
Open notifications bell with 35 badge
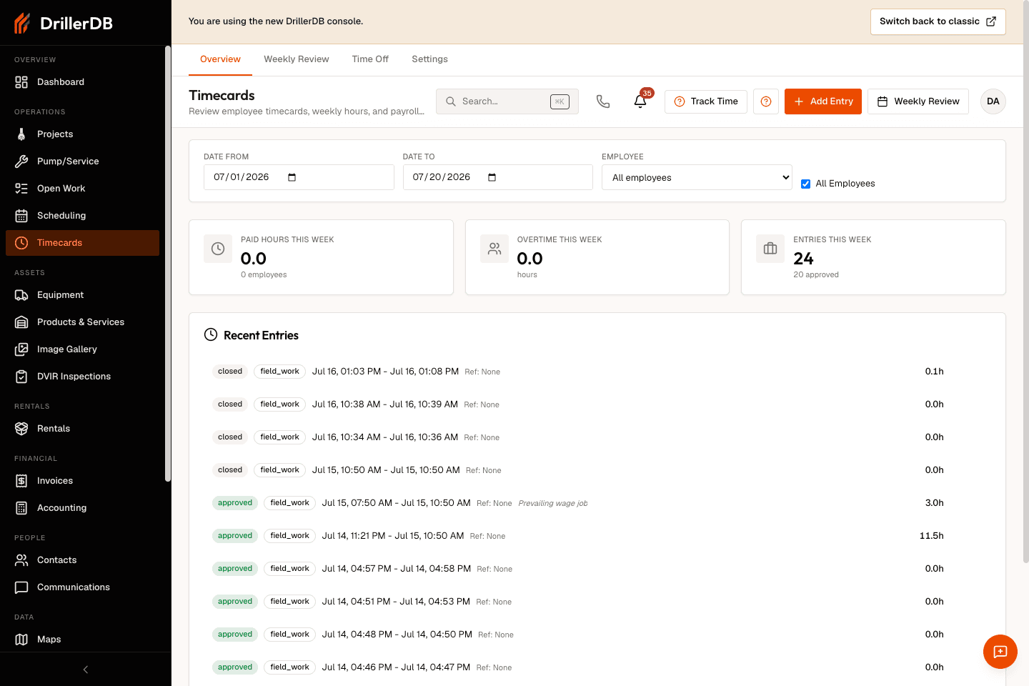click(640, 101)
